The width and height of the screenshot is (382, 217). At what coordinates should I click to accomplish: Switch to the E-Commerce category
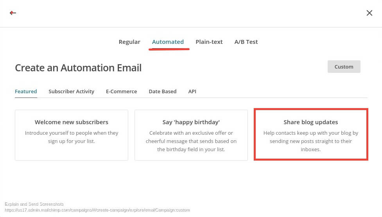[121, 91]
